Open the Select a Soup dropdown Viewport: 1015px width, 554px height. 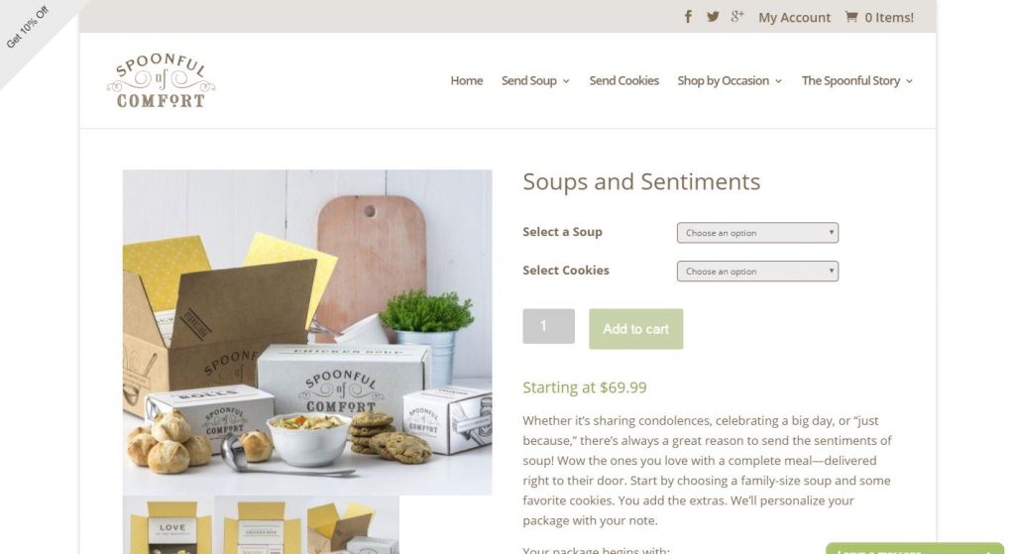(757, 233)
